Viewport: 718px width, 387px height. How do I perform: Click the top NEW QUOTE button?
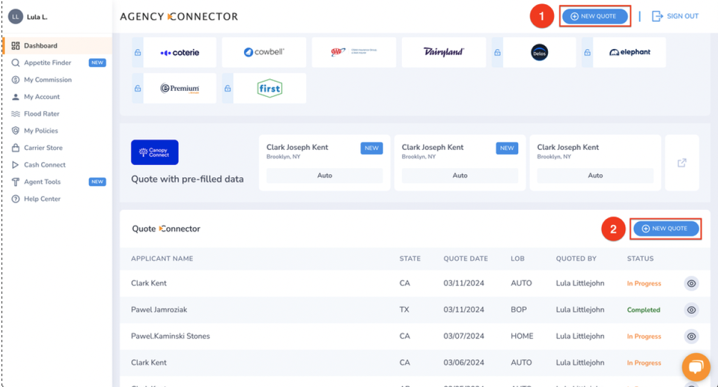[x=595, y=16]
